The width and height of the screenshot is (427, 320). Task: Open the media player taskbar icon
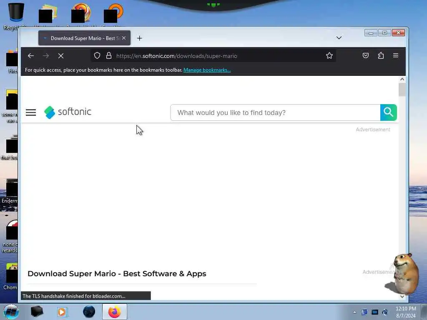(x=62, y=312)
